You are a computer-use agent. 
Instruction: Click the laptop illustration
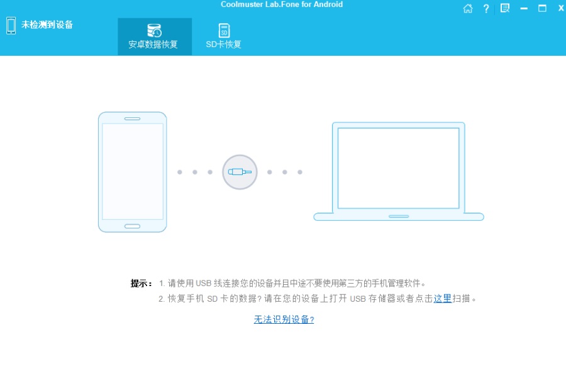399,171
